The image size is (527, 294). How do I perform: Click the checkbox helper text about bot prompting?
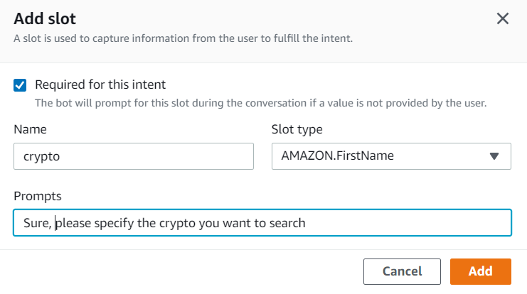[260, 103]
